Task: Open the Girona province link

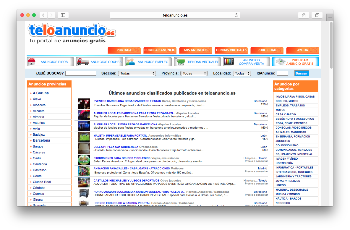Action: tap(38, 200)
